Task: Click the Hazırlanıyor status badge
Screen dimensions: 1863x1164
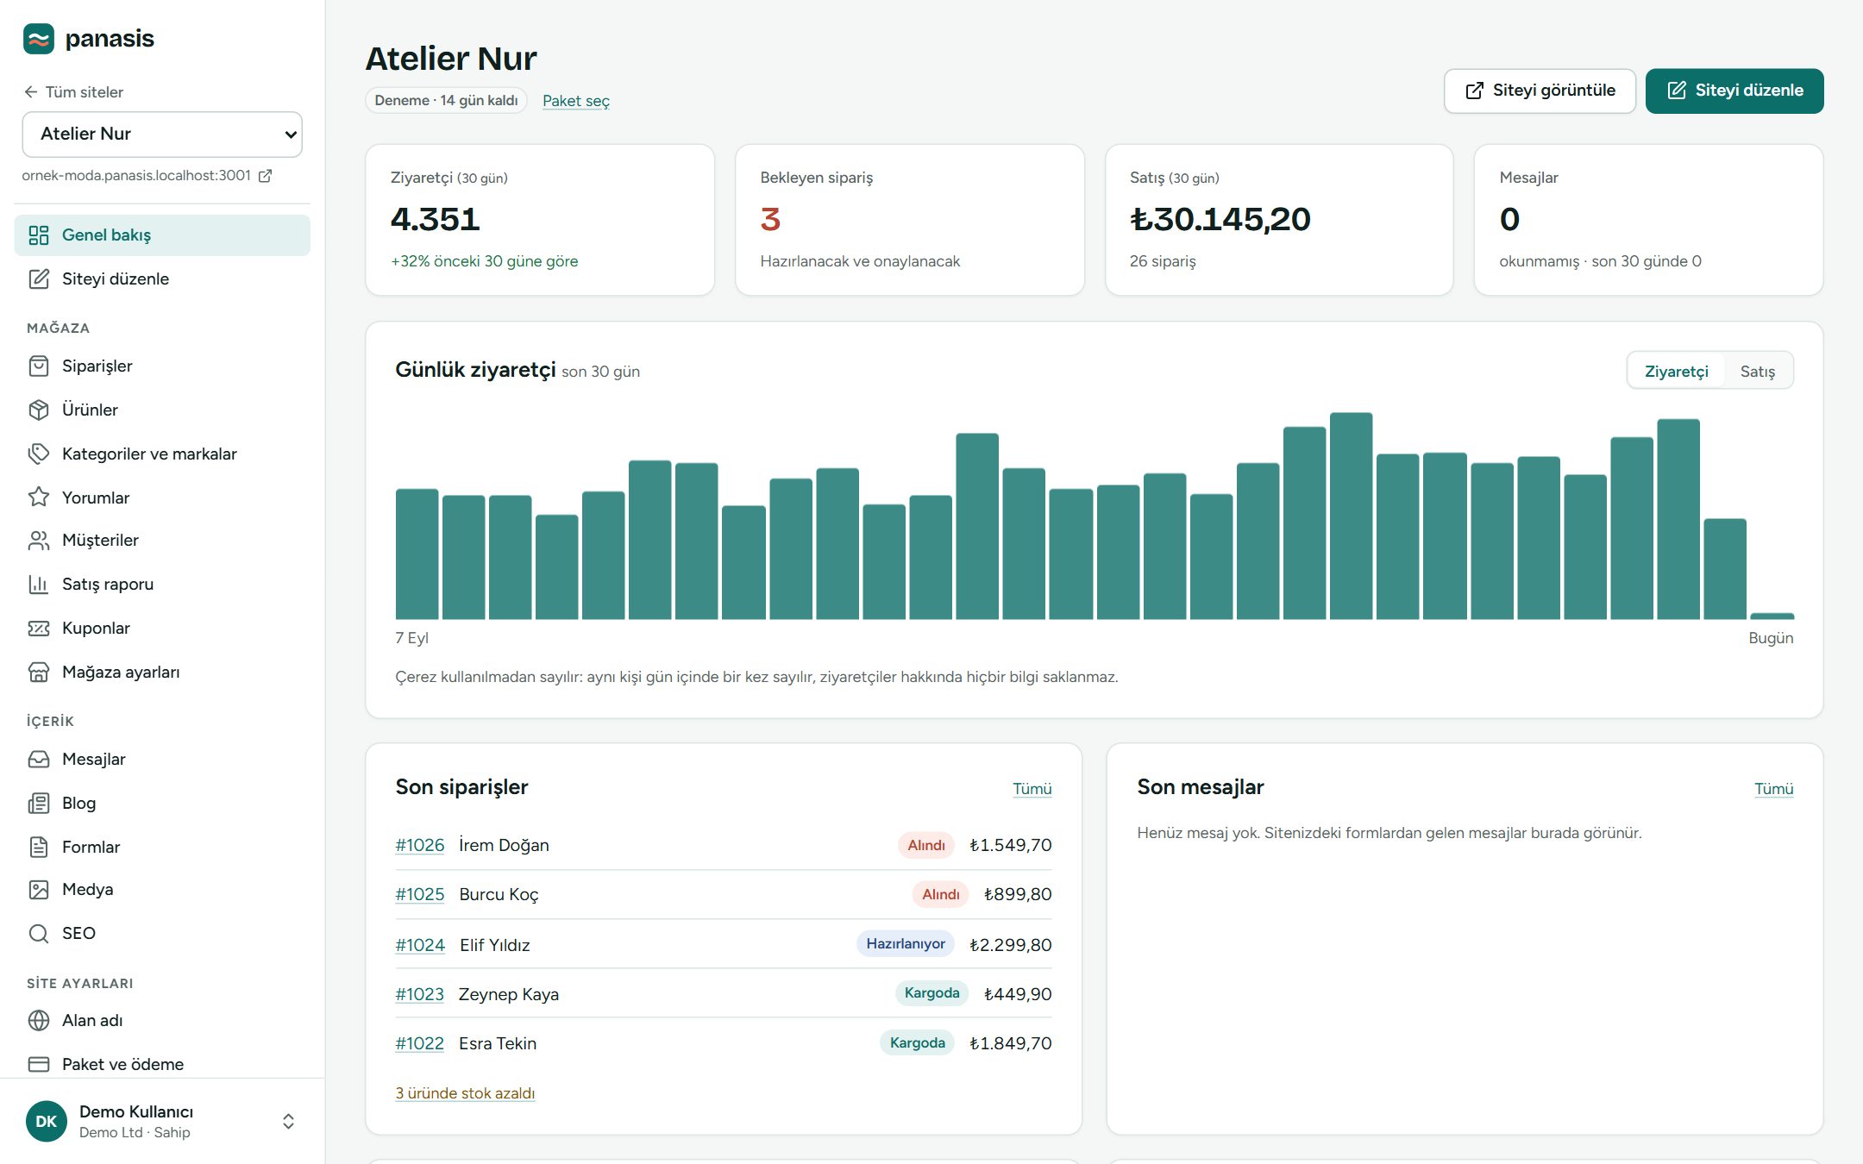Action: click(x=905, y=943)
